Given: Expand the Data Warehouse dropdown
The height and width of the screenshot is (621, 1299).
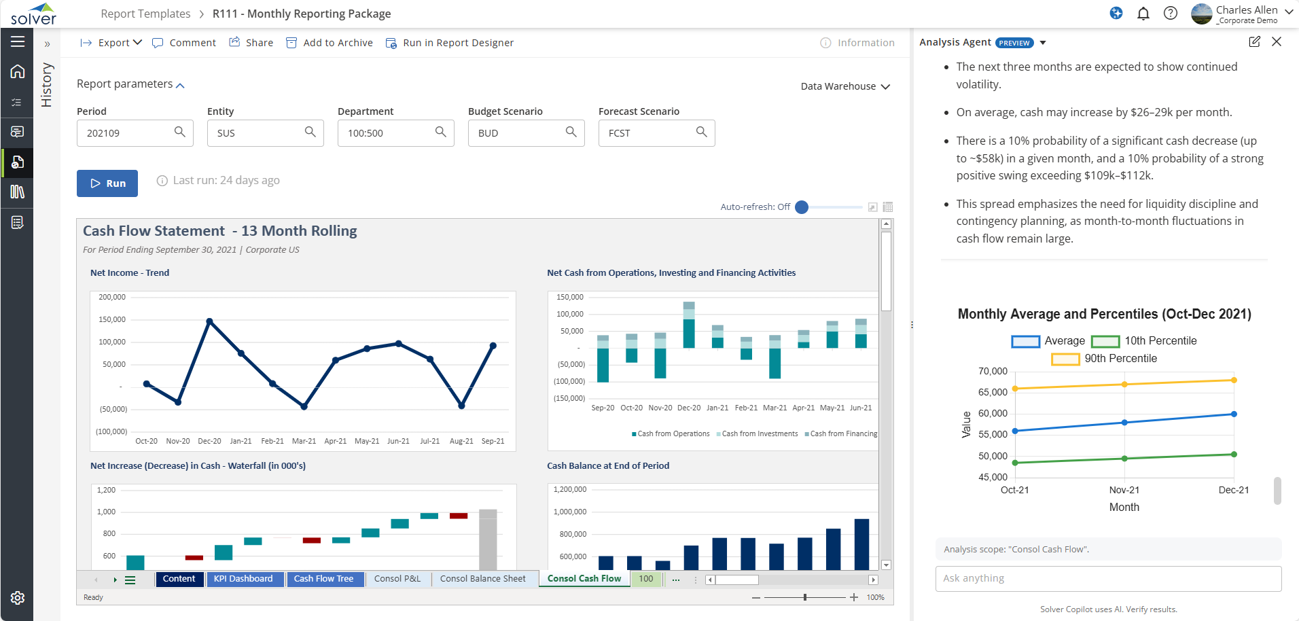Looking at the screenshot, I should coord(844,86).
